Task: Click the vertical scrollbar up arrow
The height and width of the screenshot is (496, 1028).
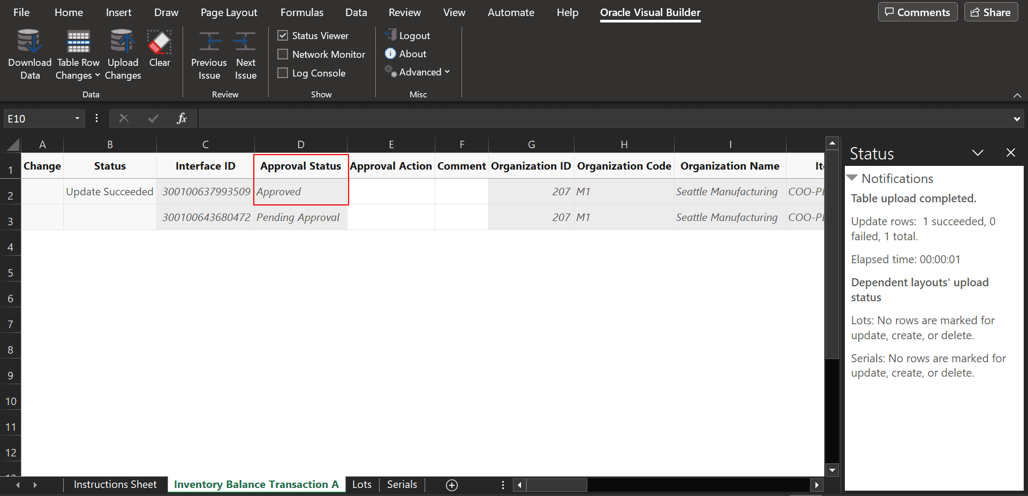Action: [x=832, y=143]
